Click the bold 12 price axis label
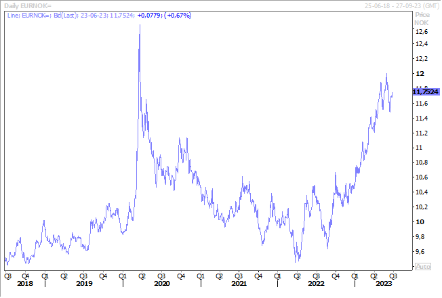 [420, 74]
